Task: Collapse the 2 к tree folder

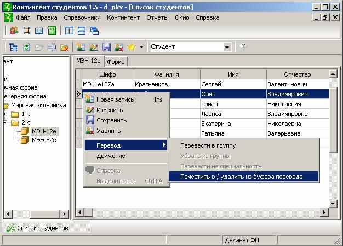Action: coord(6,123)
